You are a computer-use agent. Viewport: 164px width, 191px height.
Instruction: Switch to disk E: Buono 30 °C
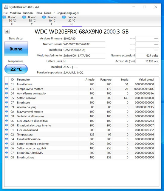pyautogui.click(x=12, y=21)
